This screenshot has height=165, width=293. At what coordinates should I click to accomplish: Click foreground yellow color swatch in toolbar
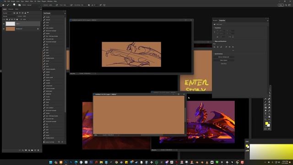tap(266, 123)
